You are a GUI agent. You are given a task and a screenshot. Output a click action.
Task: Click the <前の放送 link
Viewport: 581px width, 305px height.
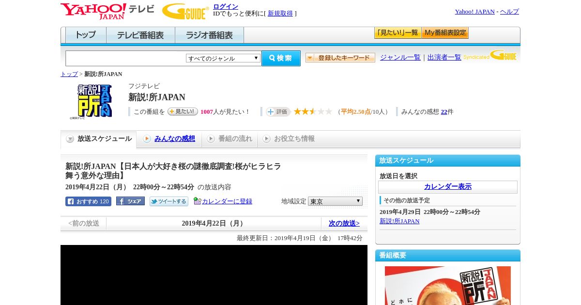click(x=84, y=223)
